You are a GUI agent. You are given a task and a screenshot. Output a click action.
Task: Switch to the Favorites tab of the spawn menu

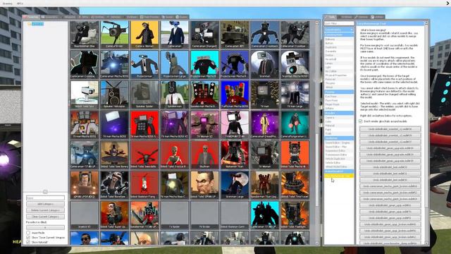tap(31, 17)
